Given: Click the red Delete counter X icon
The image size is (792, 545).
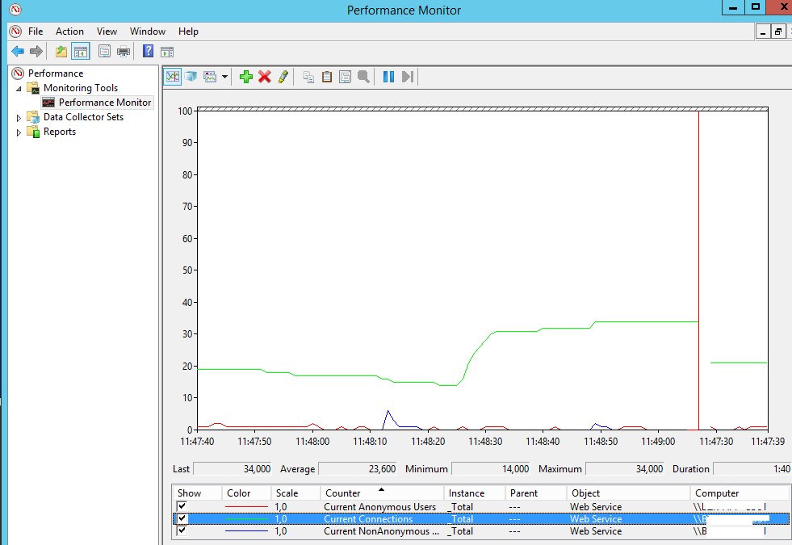Looking at the screenshot, I should click(x=265, y=77).
